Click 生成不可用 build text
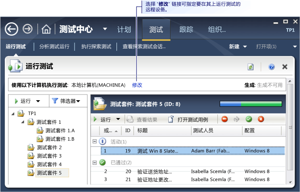The image size is (300, 192). coord(270,85)
